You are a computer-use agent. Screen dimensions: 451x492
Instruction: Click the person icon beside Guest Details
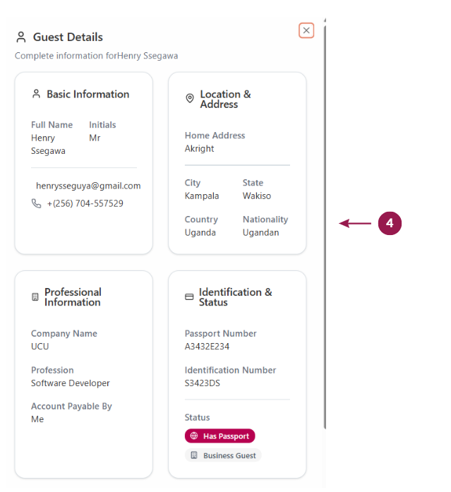(21, 37)
